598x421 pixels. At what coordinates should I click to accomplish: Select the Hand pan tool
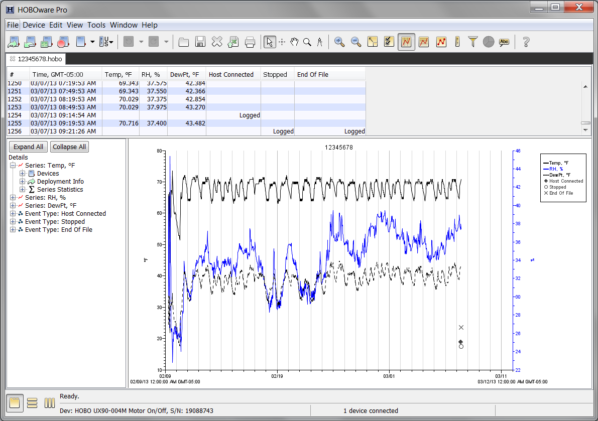coord(294,42)
